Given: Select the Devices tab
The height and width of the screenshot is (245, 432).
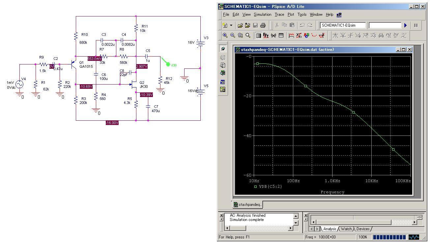Looking at the screenshot, I should pyautogui.click(x=363, y=229).
